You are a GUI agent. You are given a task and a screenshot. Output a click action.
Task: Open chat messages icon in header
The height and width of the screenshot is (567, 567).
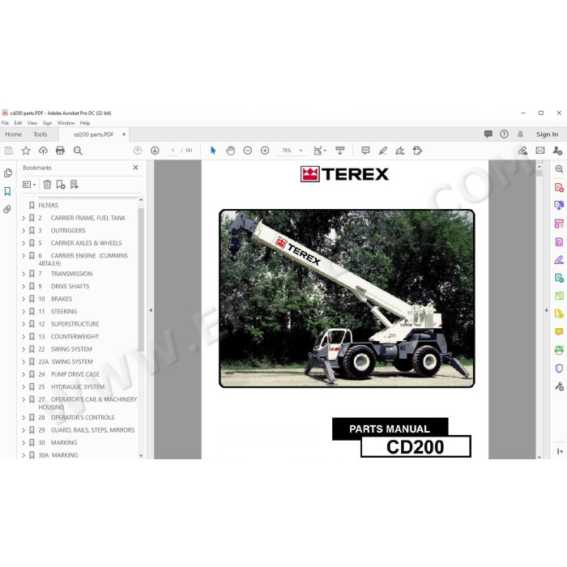(x=488, y=134)
